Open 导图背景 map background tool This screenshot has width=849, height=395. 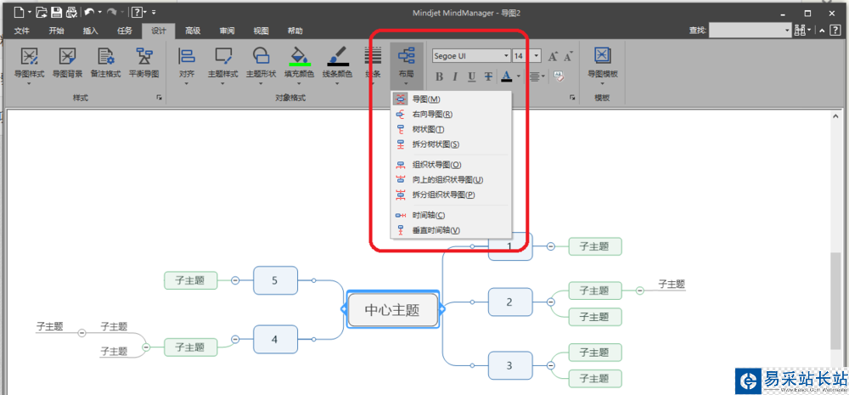point(67,64)
